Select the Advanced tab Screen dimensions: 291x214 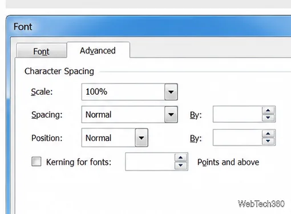(98, 50)
